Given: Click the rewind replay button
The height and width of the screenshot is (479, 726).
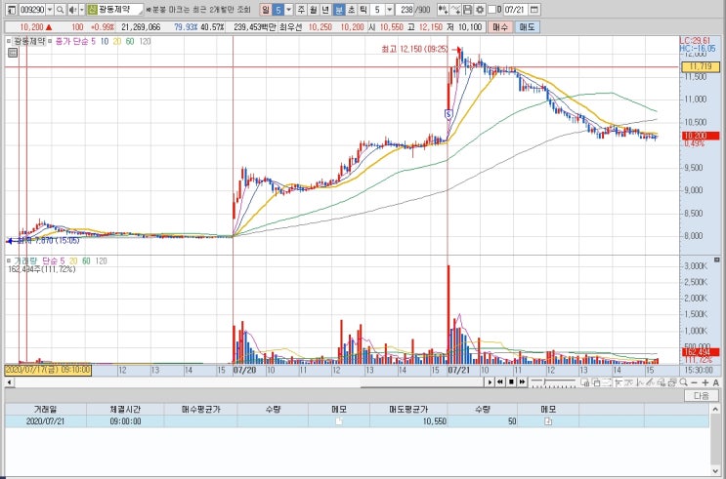Looking at the screenshot, I should click(x=500, y=382).
